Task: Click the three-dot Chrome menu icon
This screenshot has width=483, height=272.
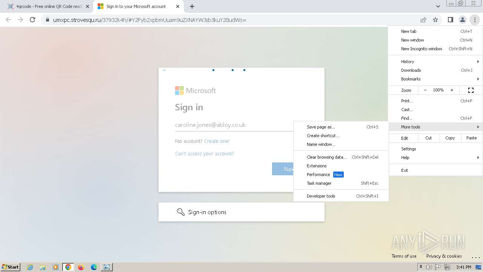Action: click(x=475, y=20)
